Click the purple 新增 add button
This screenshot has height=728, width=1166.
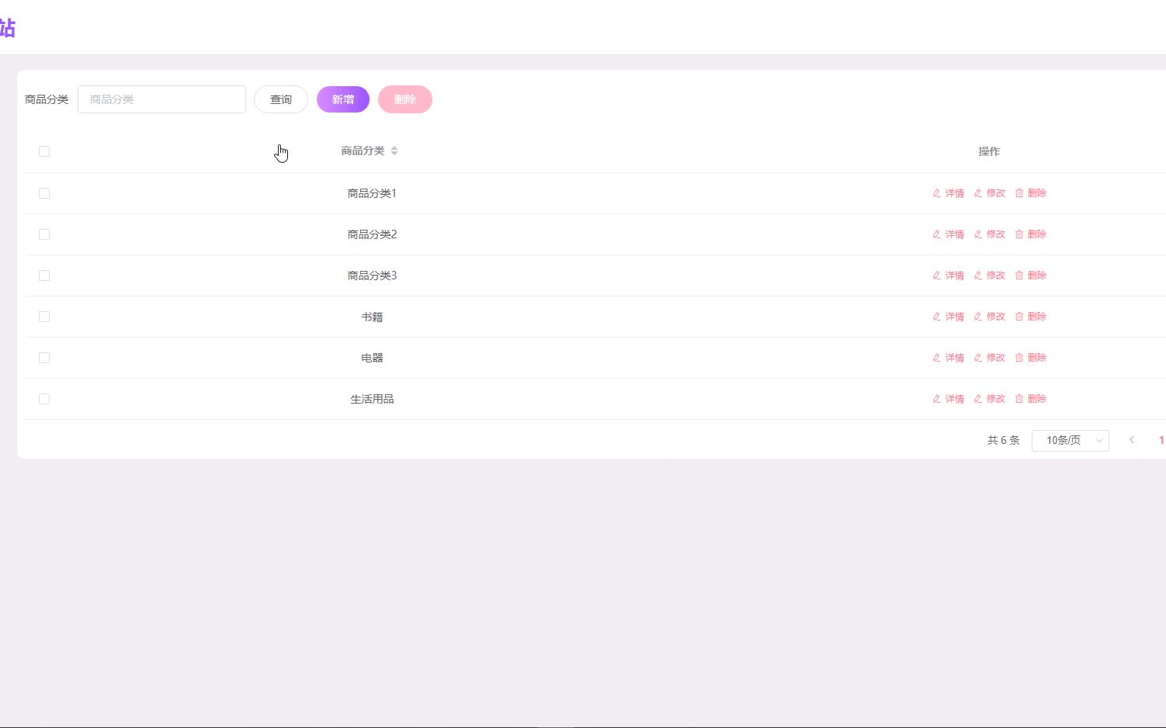[343, 99]
